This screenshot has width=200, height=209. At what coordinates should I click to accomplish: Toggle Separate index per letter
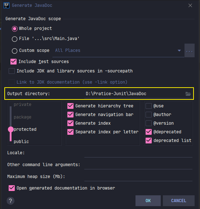[x=70, y=132]
